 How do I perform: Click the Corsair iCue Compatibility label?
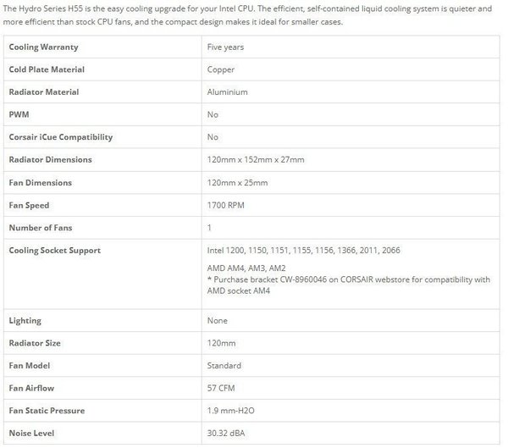click(61, 137)
